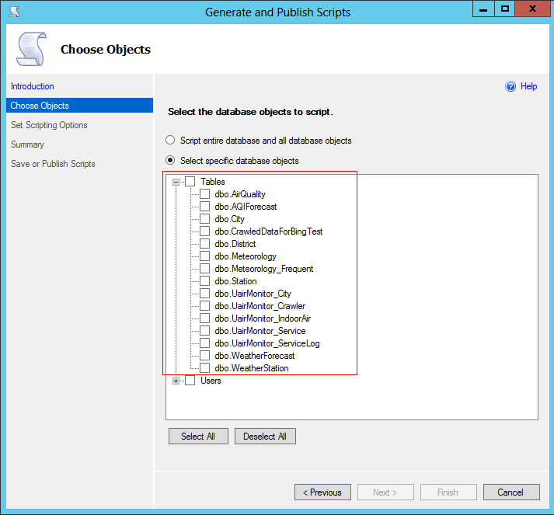Select the dbo.CrawledDataForBingTest tree item
Image resolution: width=554 pixels, height=515 pixels.
click(x=269, y=231)
